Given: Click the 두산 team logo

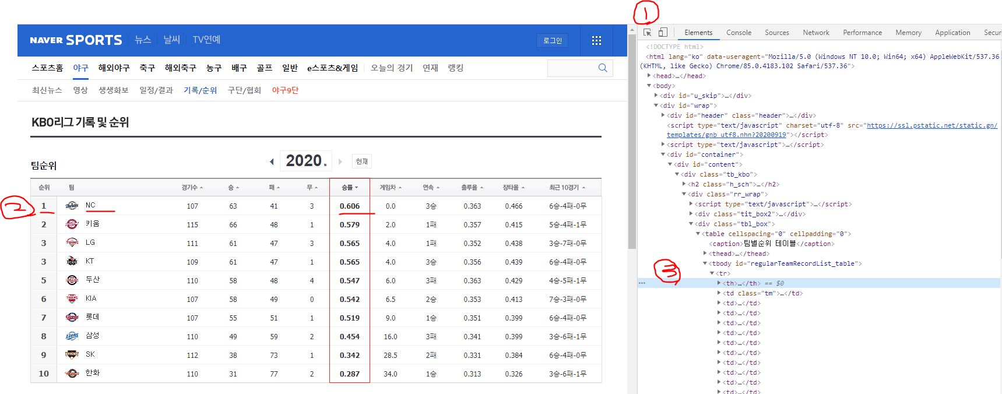Looking at the screenshot, I should (72, 280).
